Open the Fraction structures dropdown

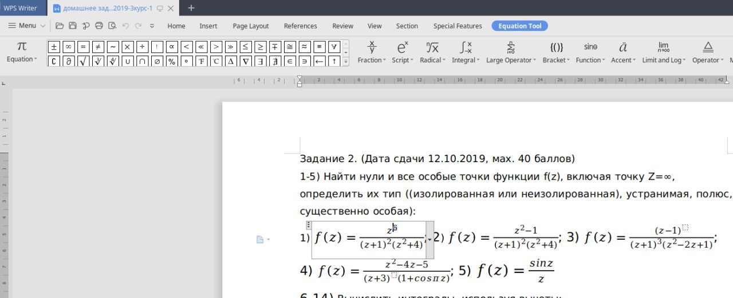tap(372, 52)
